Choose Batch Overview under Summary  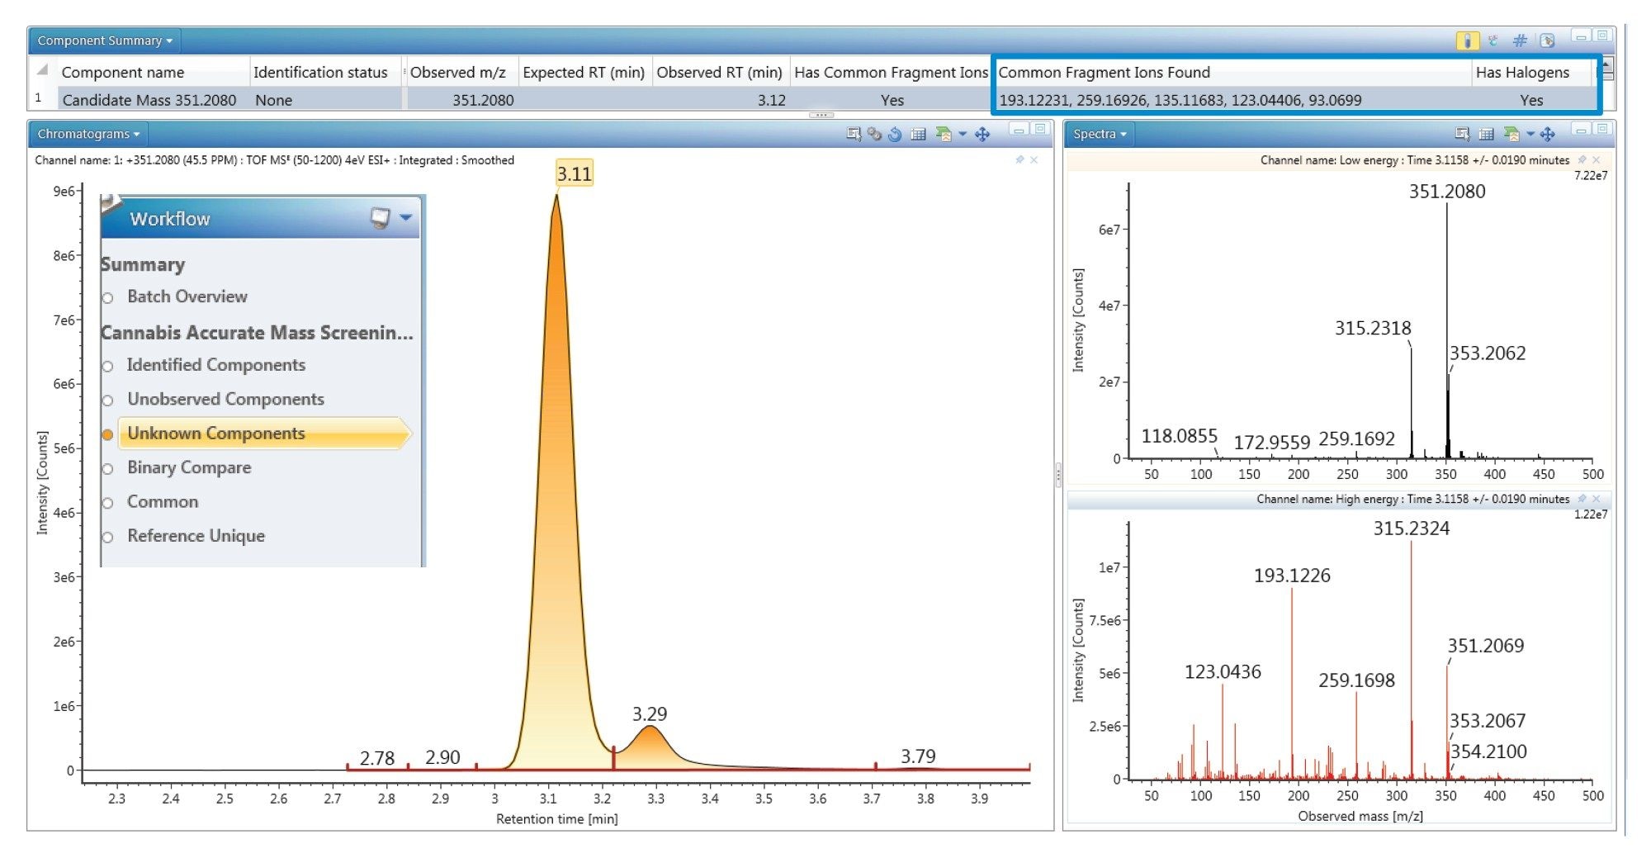click(187, 296)
